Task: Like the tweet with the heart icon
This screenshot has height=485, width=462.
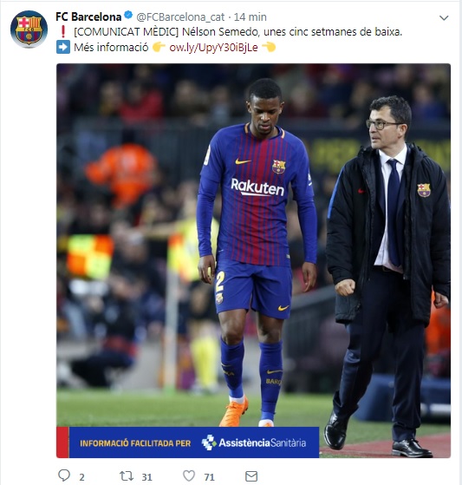Action: [x=189, y=475]
